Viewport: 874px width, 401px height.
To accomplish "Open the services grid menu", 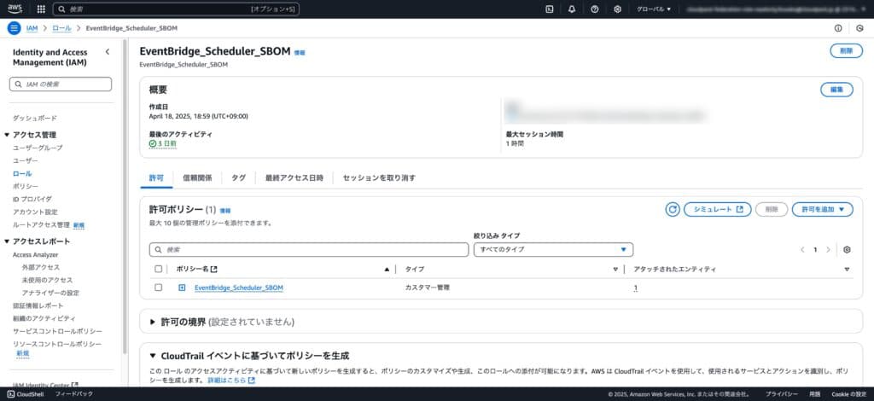I will (41, 9).
